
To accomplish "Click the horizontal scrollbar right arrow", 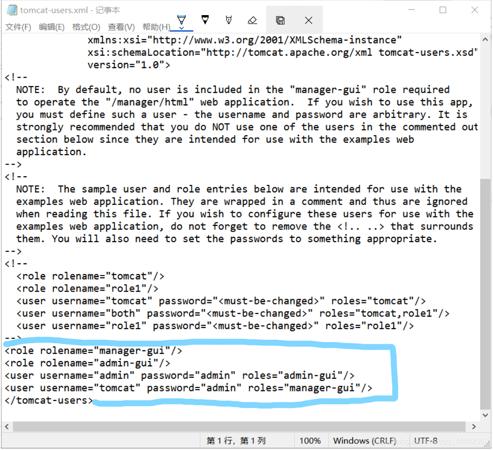I will coord(474,427).
